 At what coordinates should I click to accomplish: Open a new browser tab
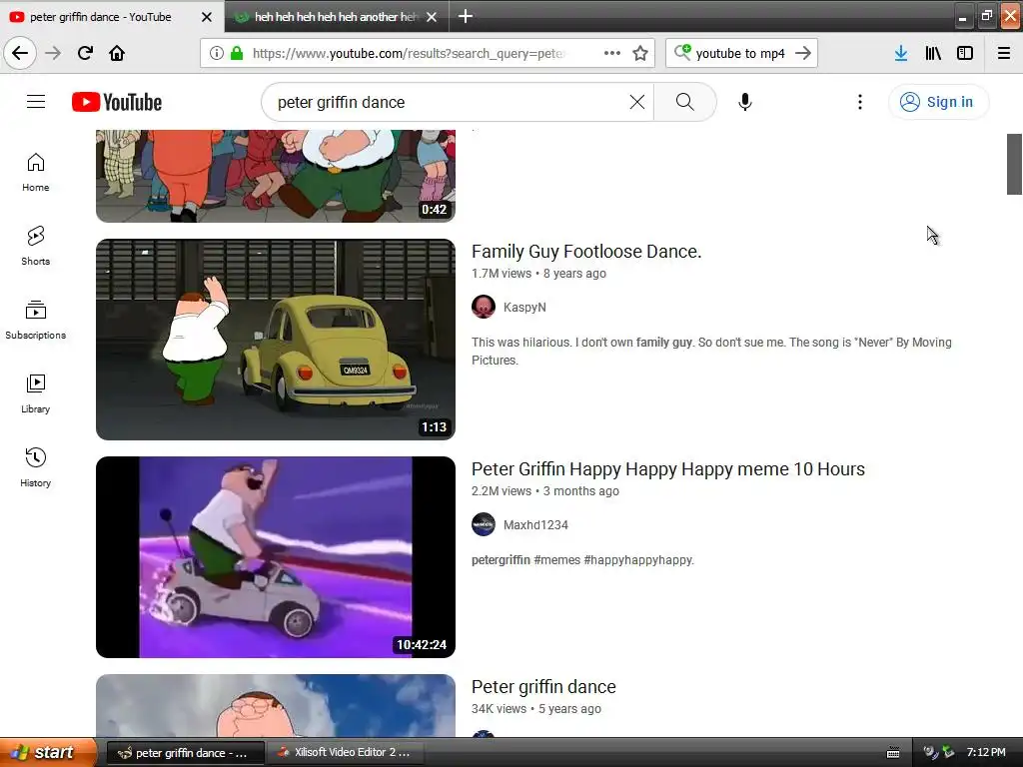pyautogui.click(x=466, y=16)
